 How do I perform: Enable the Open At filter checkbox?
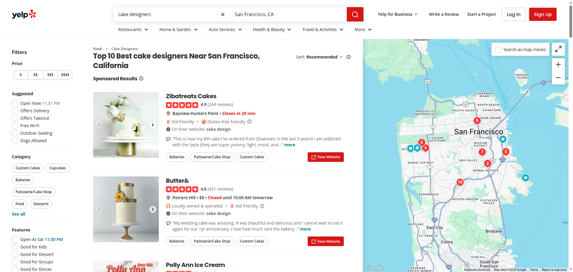point(15,239)
